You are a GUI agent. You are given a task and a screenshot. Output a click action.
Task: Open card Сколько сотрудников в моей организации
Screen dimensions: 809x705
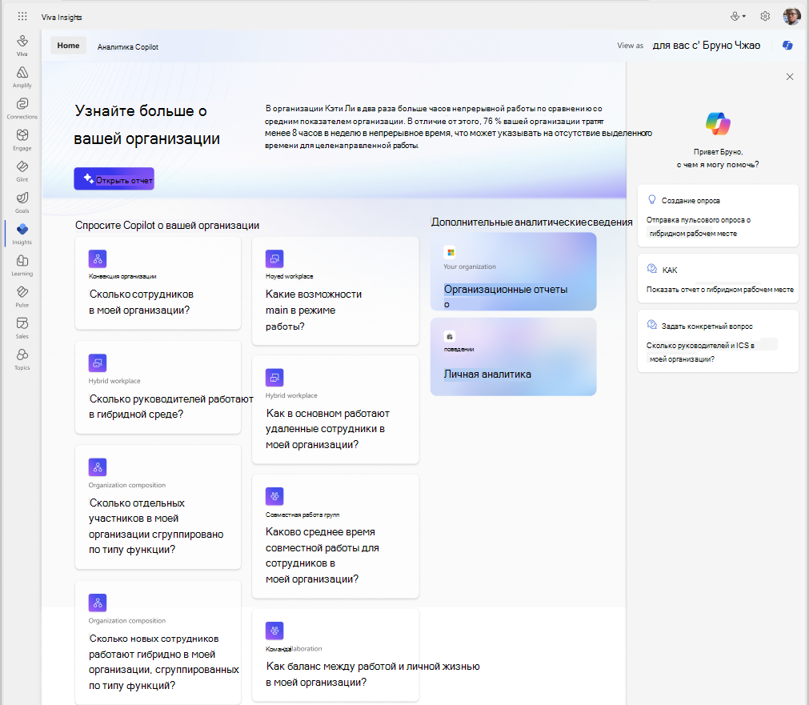158,282
